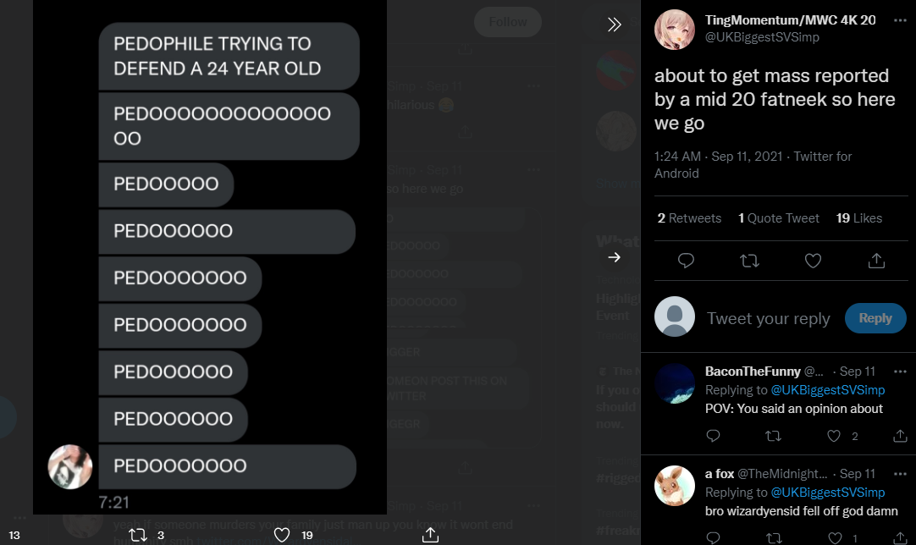Like button with 19 below image
Viewport: 916px width, 545px height.
pos(282,535)
